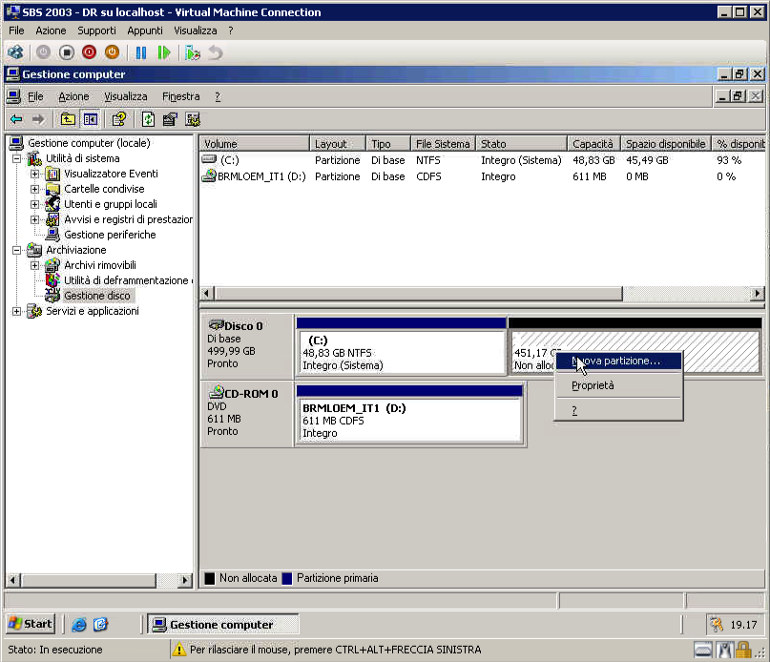The height and width of the screenshot is (662, 770).
Task: Click the Disco 0 disk icon
Action: pos(216,324)
